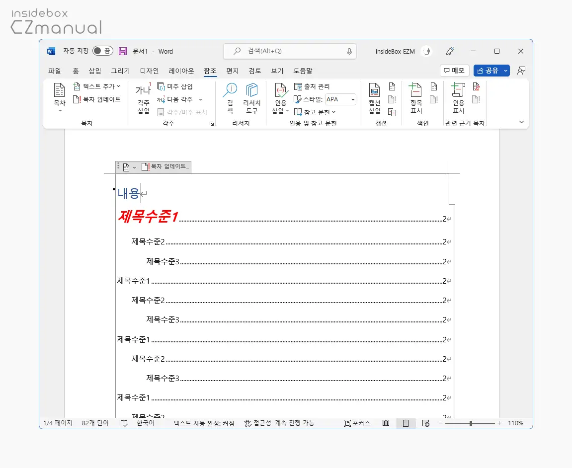Click the 검색(Alt+Q) search box
The height and width of the screenshot is (468, 572).
click(x=290, y=51)
